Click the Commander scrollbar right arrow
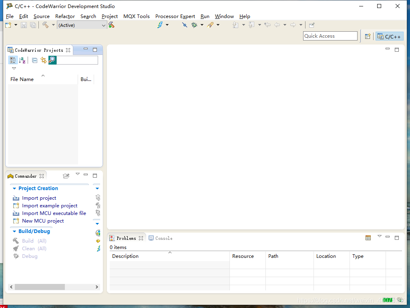The image size is (410, 308). (97, 287)
